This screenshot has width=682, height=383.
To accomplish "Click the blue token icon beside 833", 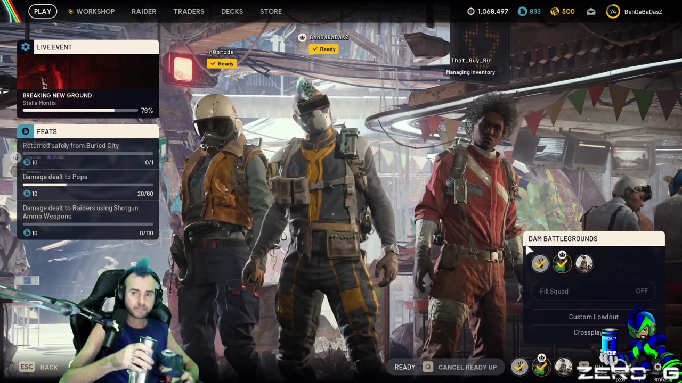I will pyautogui.click(x=523, y=11).
